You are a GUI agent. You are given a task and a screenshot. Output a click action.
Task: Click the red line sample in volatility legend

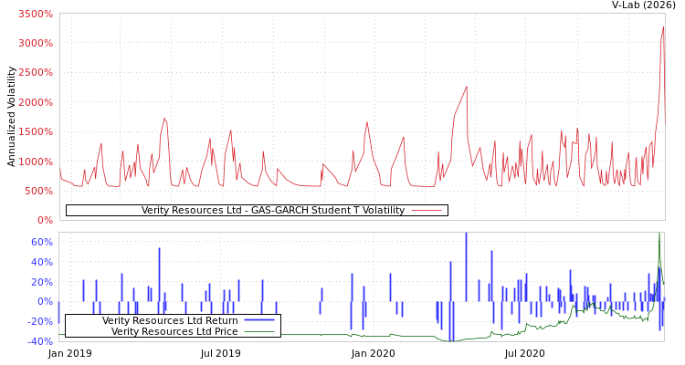[427, 210]
